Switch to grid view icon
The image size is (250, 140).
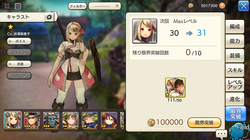(x=7, y=6)
